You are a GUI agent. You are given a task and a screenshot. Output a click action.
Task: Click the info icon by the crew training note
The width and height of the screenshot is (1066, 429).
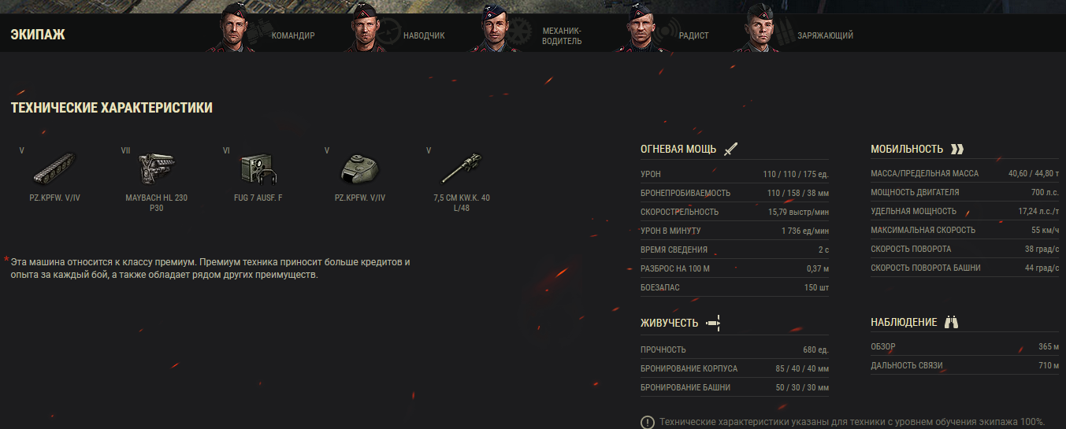[648, 422]
